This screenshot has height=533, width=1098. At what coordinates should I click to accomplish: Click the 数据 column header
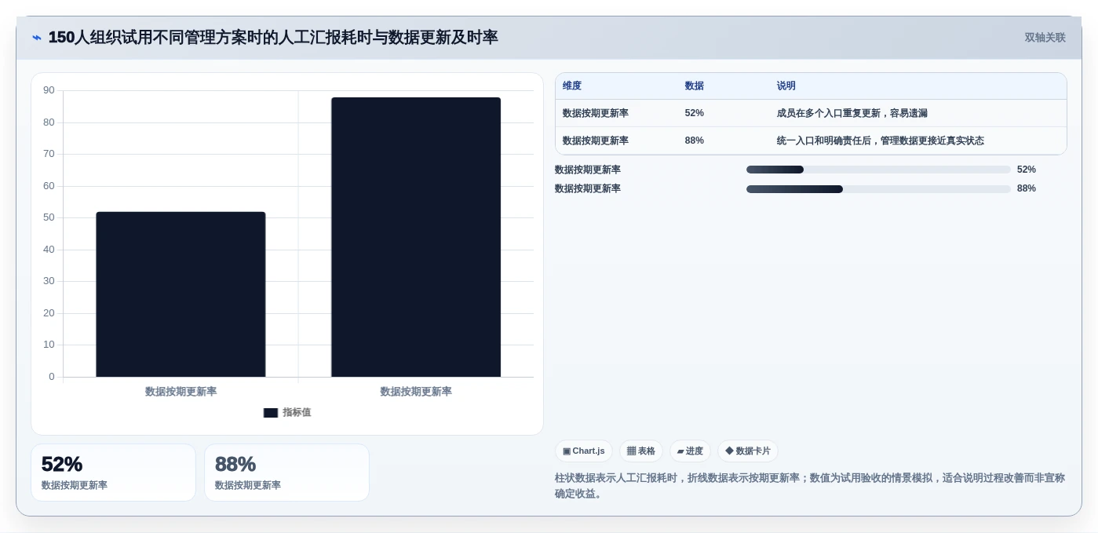[695, 86]
